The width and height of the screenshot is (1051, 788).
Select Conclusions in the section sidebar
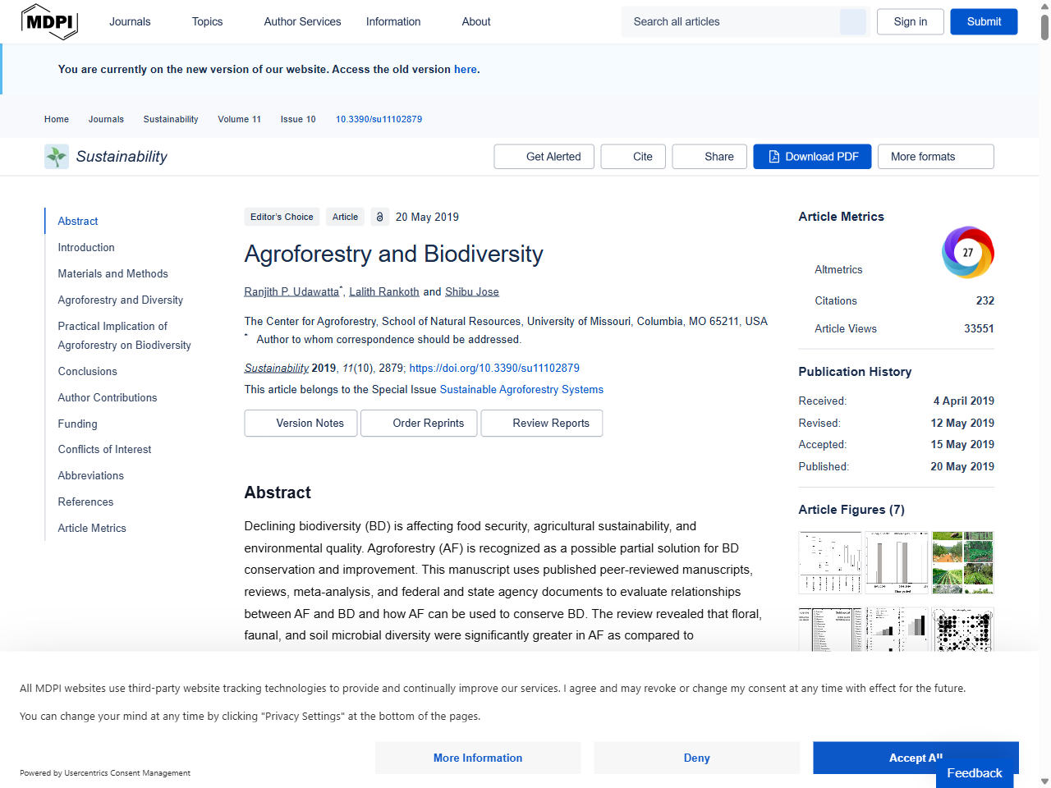click(87, 371)
